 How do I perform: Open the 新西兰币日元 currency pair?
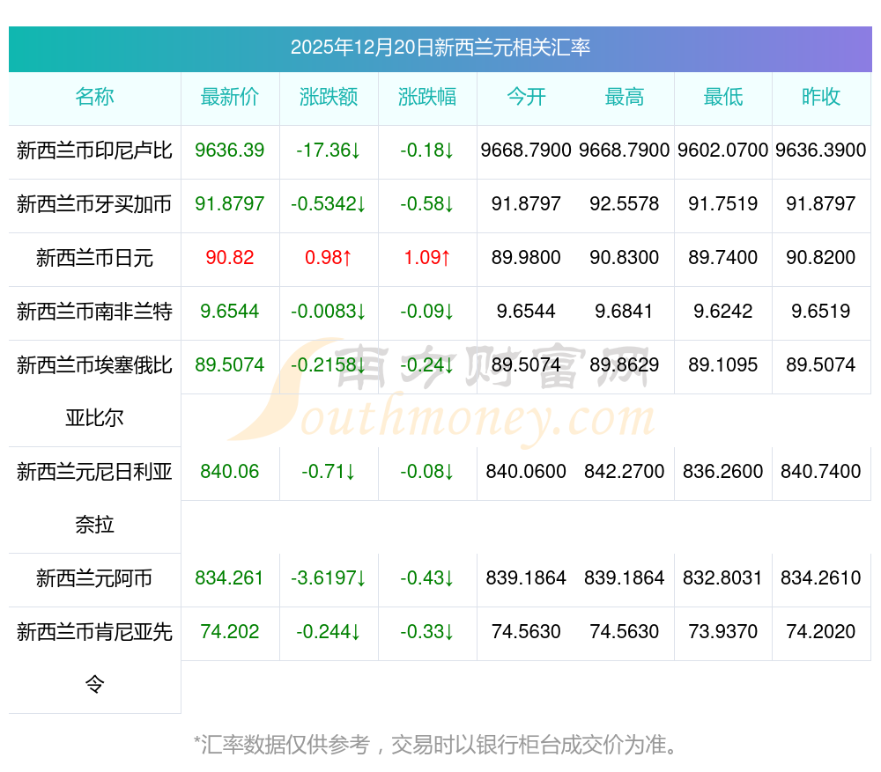pos(94,258)
